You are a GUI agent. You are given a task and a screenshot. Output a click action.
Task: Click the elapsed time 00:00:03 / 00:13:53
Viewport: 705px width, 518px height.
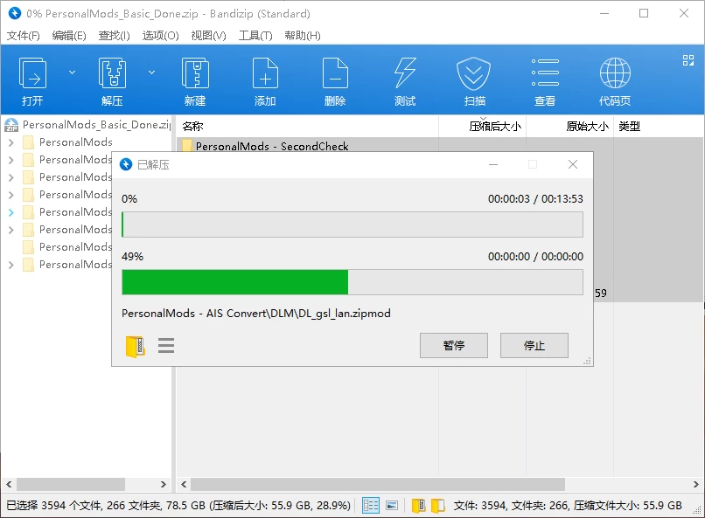tap(535, 199)
